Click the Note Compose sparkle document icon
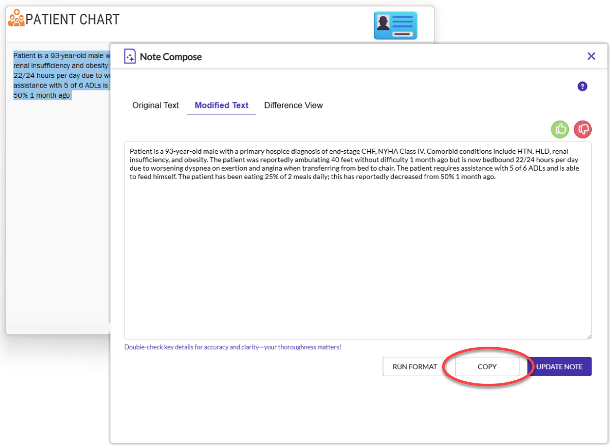The width and height of the screenshot is (612, 448). 130,56
